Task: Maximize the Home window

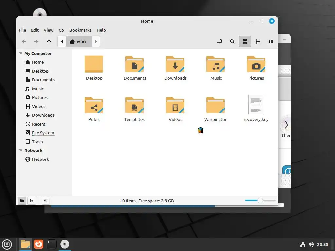Action: coord(262,21)
